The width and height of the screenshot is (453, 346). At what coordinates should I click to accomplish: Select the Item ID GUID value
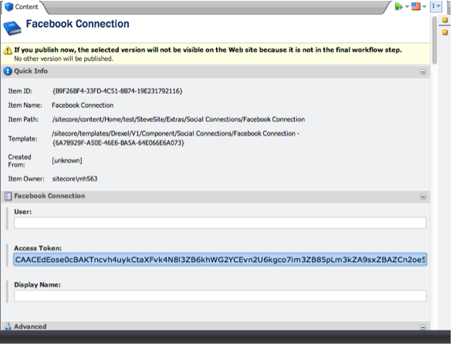coord(117,91)
